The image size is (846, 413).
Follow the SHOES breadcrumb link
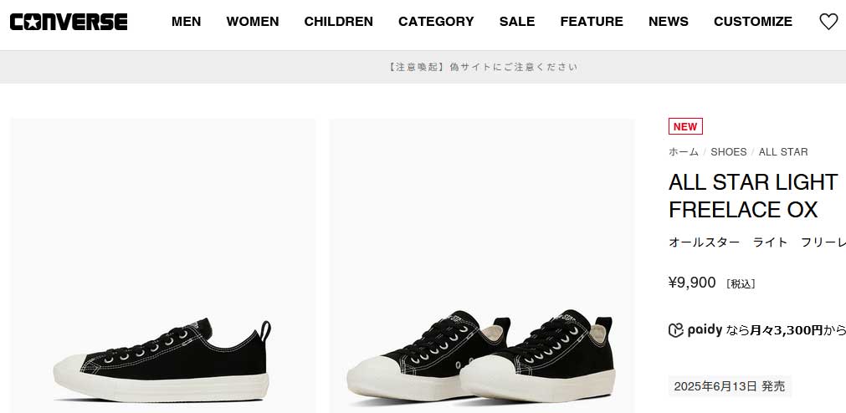pyautogui.click(x=728, y=152)
